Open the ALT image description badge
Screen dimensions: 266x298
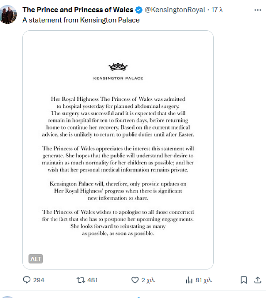click(36, 259)
